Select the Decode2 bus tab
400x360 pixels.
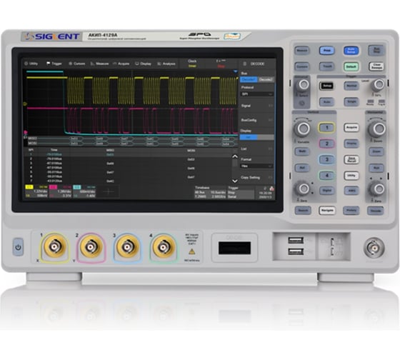(x=266, y=79)
